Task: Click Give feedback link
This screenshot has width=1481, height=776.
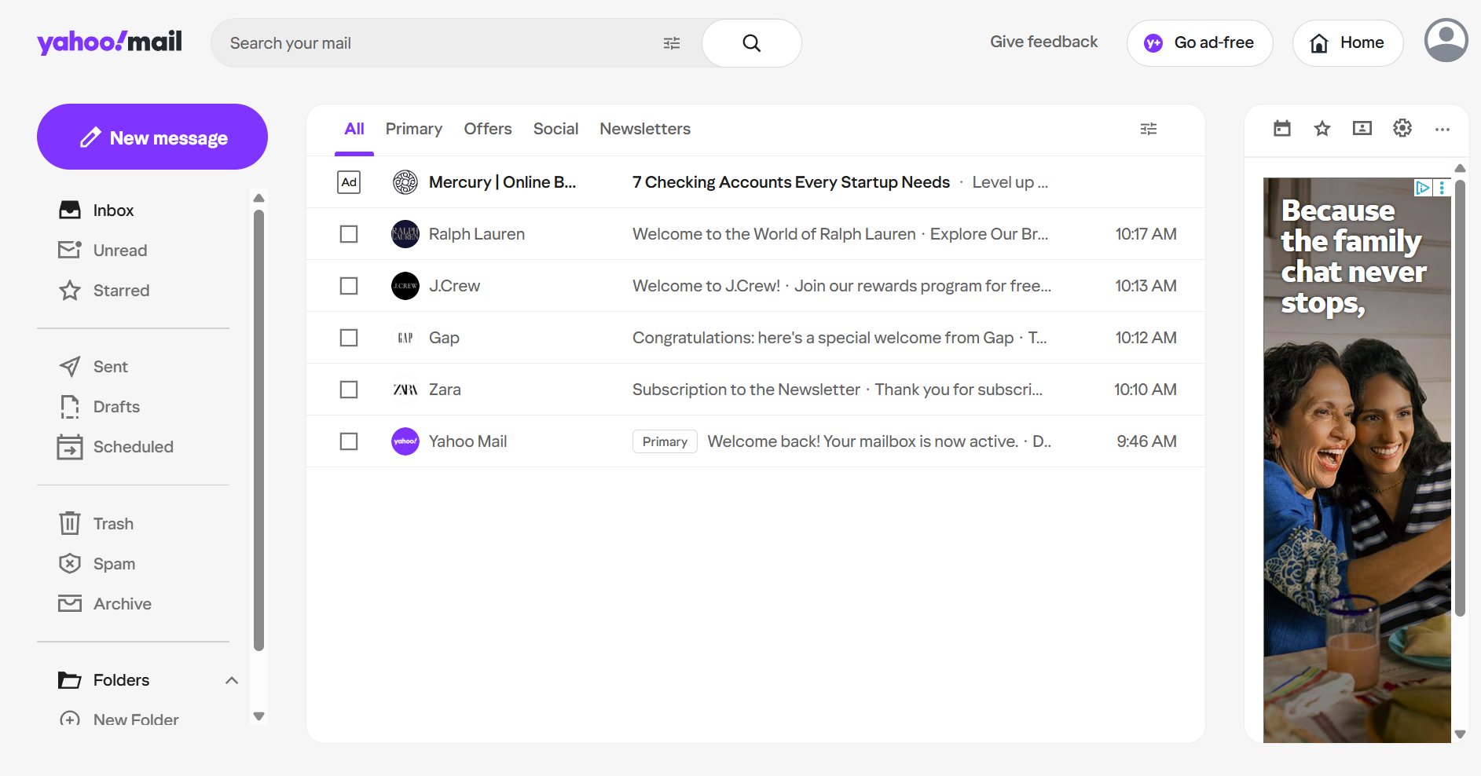Action: pyautogui.click(x=1043, y=42)
